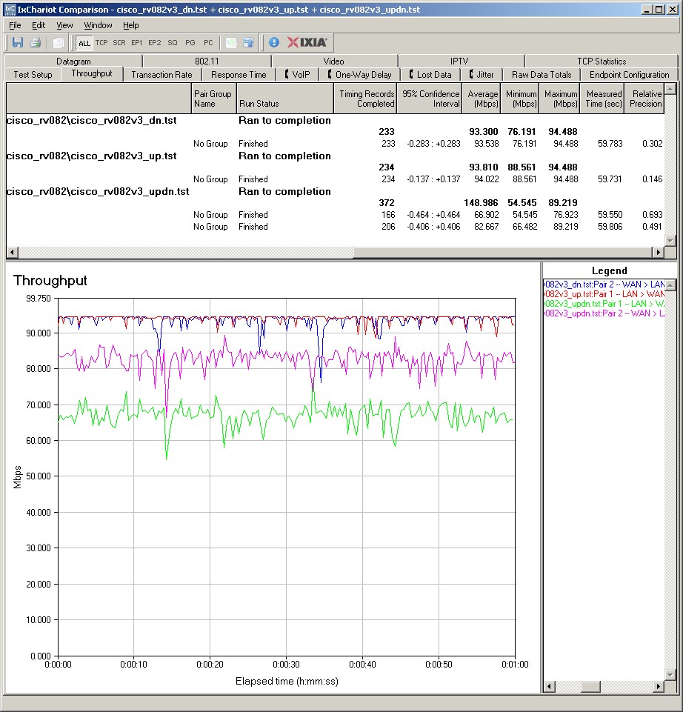683x712 pixels.
Task: Click the Timing Records Completed column header
Action: pos(365,99)
